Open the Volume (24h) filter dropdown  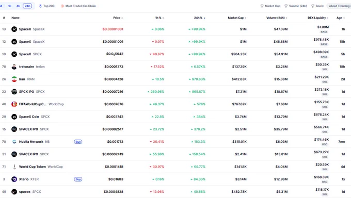click(x=296, y=6)
